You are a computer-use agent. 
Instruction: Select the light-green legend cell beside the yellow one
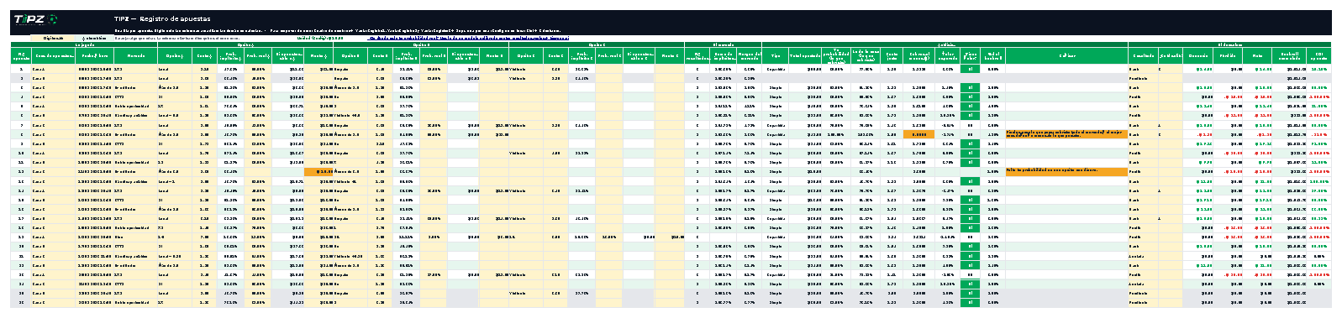click(x=95, y=38)
